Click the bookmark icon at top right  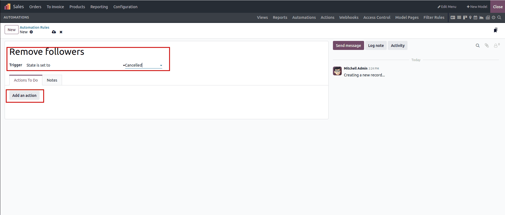click(495, 30)
